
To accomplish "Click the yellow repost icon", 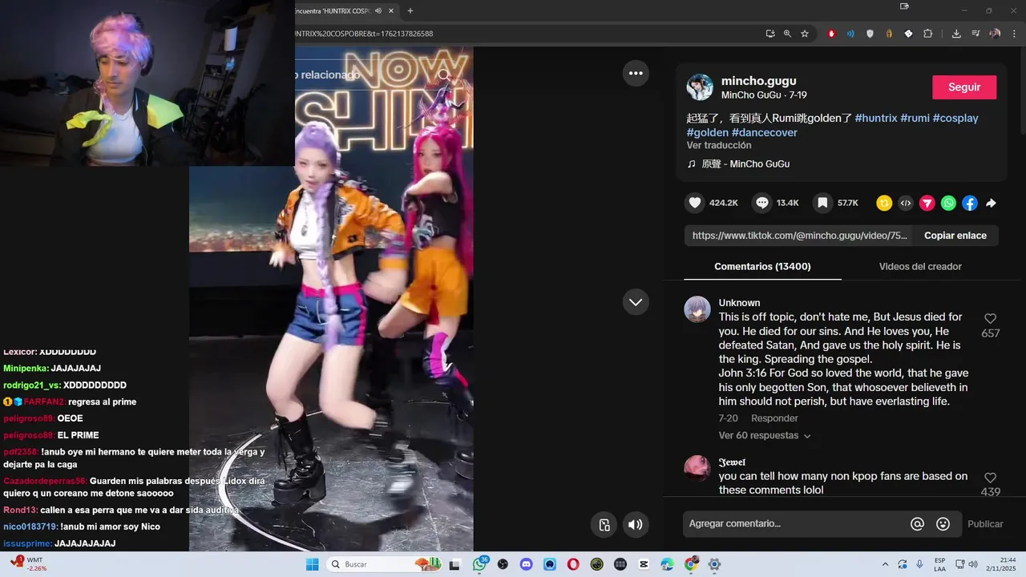I will [x=884, y=203].
